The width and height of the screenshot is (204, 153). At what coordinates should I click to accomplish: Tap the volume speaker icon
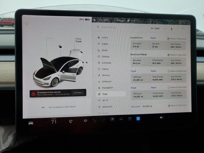pyautogui.click(x=161, y=117)
